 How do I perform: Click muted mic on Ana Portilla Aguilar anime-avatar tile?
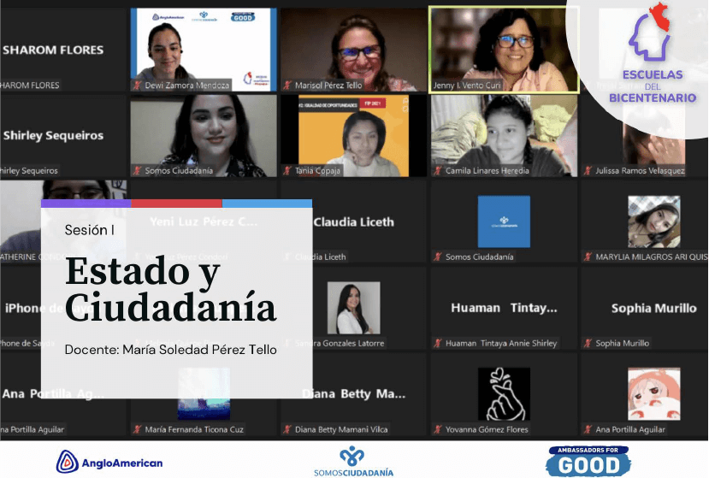point(588,429)
